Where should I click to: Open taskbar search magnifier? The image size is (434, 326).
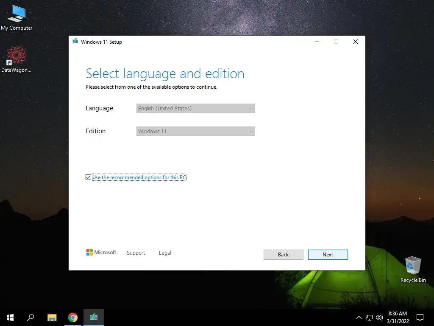(31, 318)
